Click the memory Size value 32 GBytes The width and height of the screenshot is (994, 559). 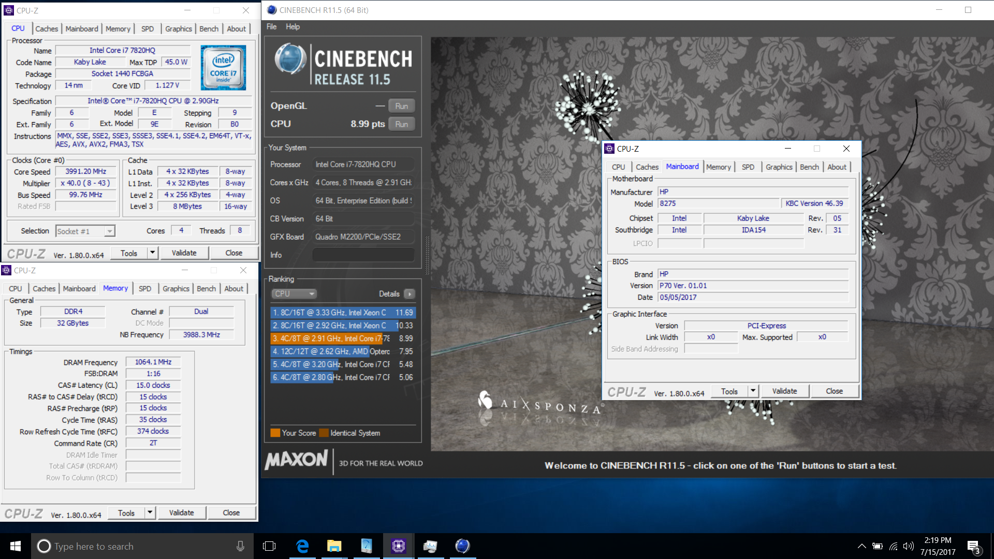tap(73, 323)
